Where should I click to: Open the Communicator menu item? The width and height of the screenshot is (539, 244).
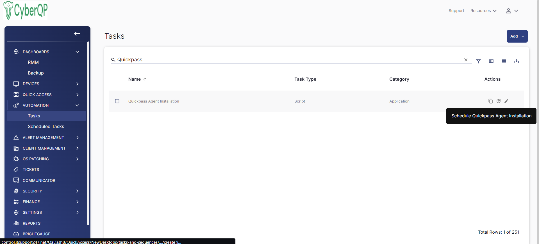pos(39,180)
